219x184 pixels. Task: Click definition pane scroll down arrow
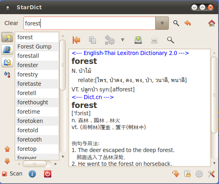click(x=214, y=163)
